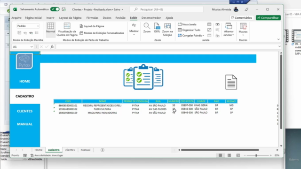Image resolution: width=301 pixels, height=169 pixels.
Task: Click the insert function fx icon
Action: click(52, 47)
